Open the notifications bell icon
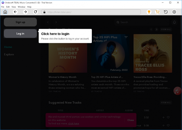Screen dimensions: 182x130 point(174,22)
